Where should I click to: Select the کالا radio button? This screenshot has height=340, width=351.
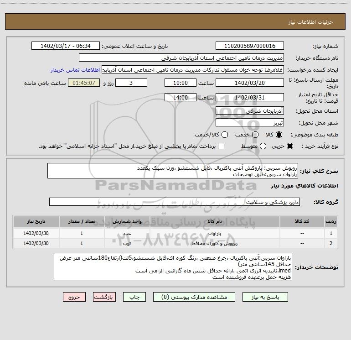[x=279, y=135]
